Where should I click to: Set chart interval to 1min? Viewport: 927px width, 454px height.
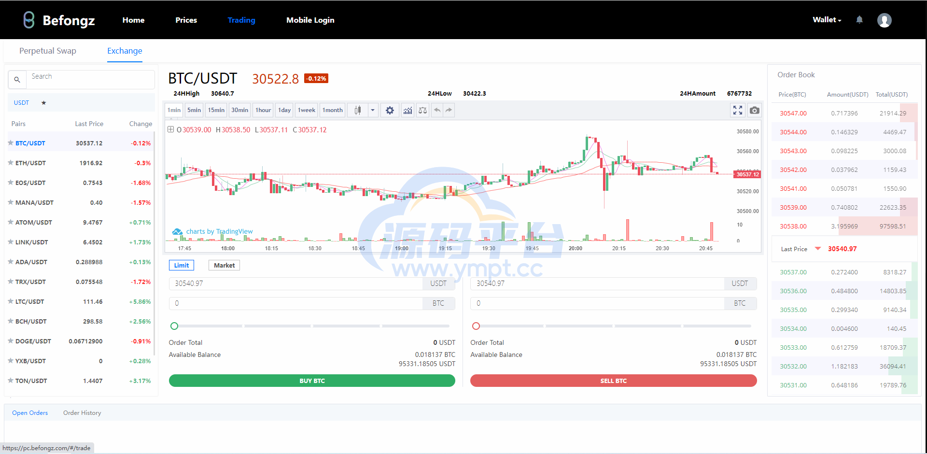coord(174,110)
